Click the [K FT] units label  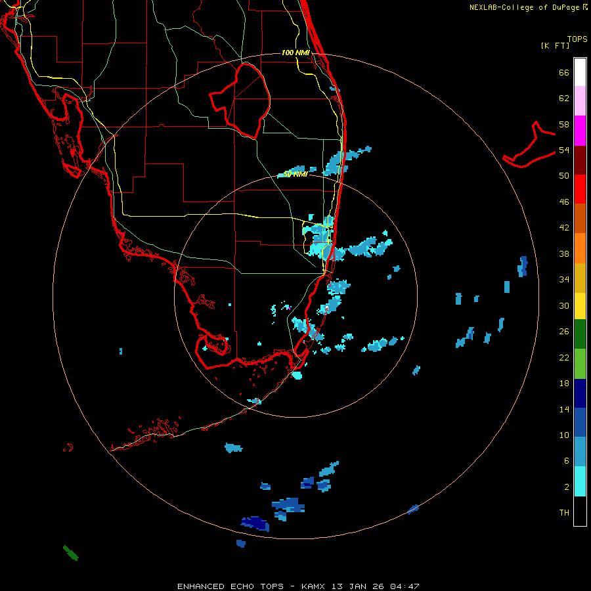(x=555, y=45)
